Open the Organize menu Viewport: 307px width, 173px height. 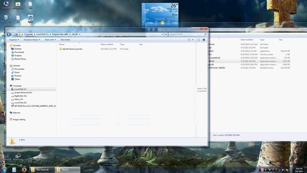(14, 40)
